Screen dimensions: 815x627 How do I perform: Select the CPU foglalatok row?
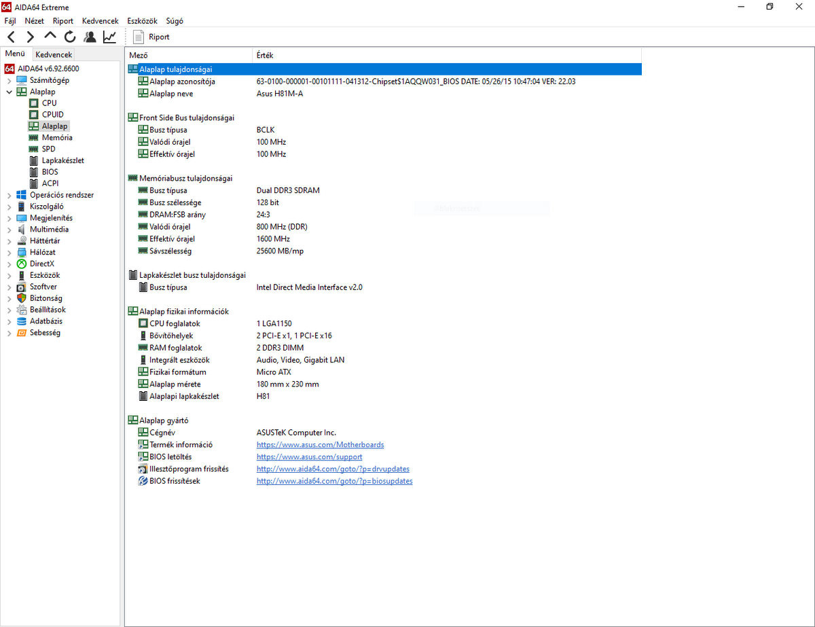pos(384,324)
